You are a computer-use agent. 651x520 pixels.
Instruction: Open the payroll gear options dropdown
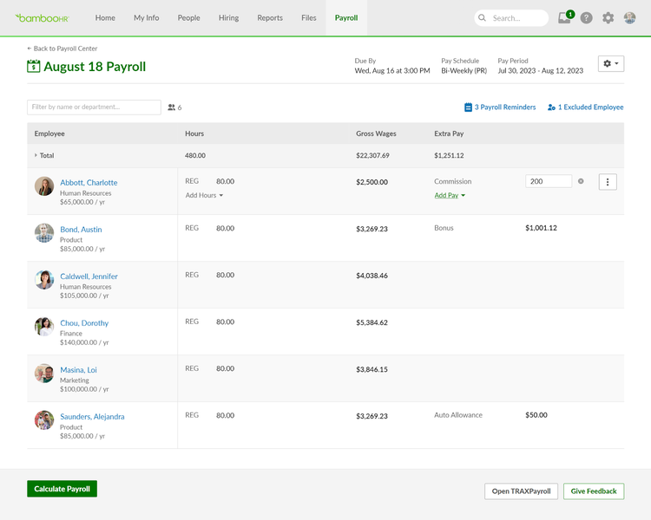coord(610,64)
